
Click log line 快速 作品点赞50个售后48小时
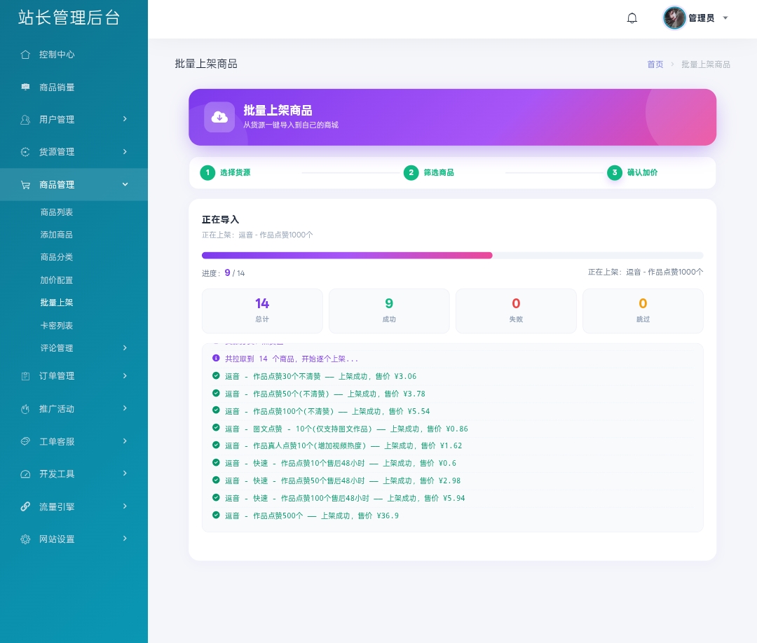(x=343, y=480)
